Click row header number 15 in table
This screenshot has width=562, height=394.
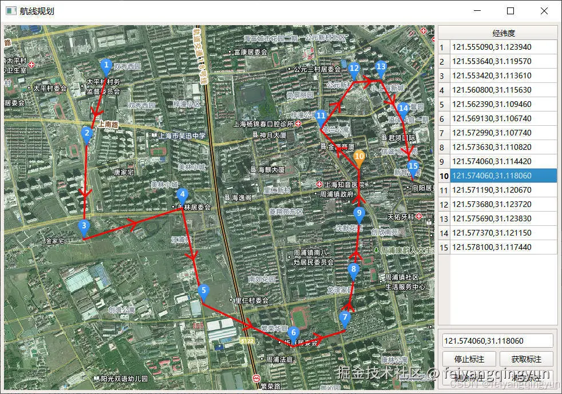click(444, 248)
